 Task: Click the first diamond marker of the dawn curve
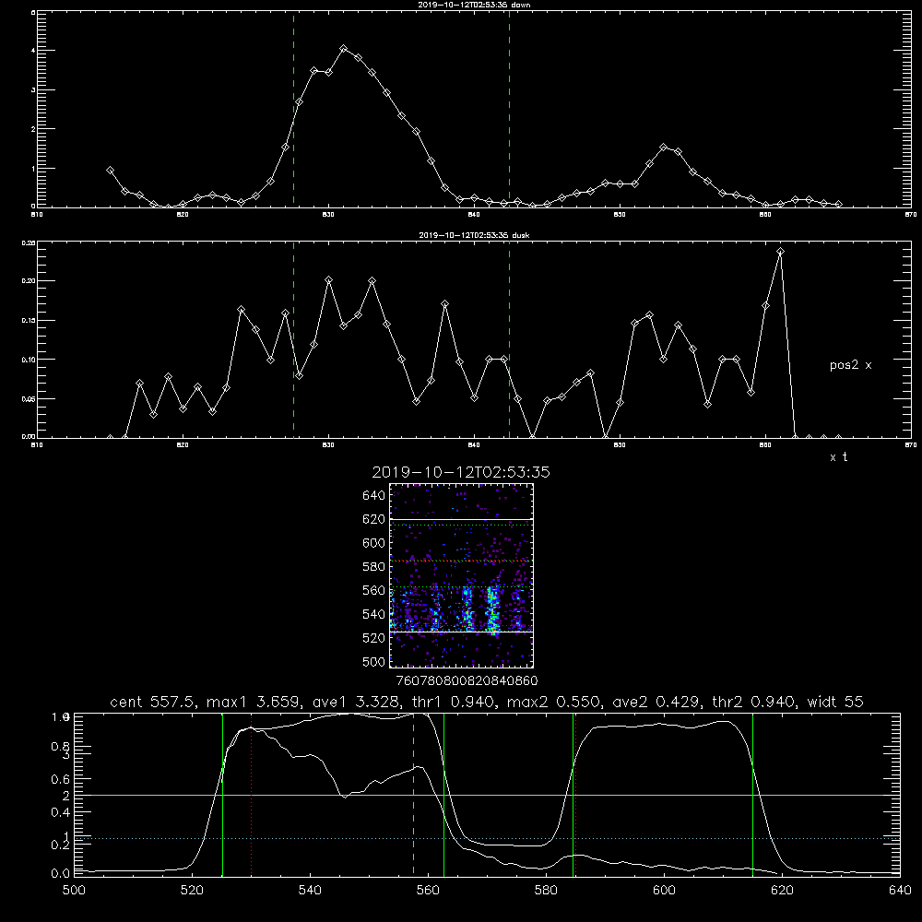coord(110,170)
